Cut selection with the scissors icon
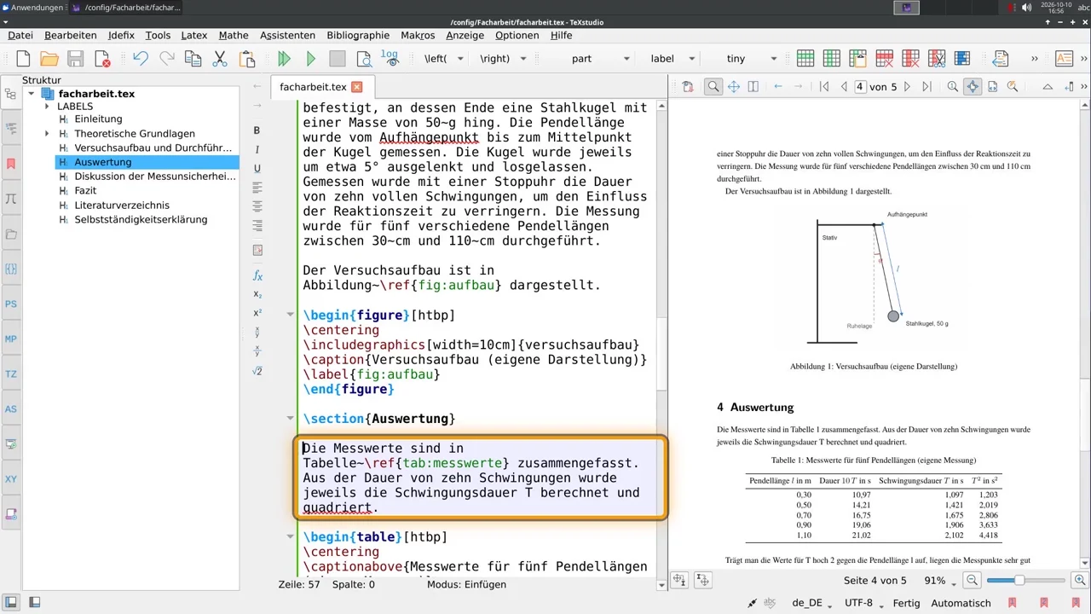The image size is (1091, 614). (220, 59)
